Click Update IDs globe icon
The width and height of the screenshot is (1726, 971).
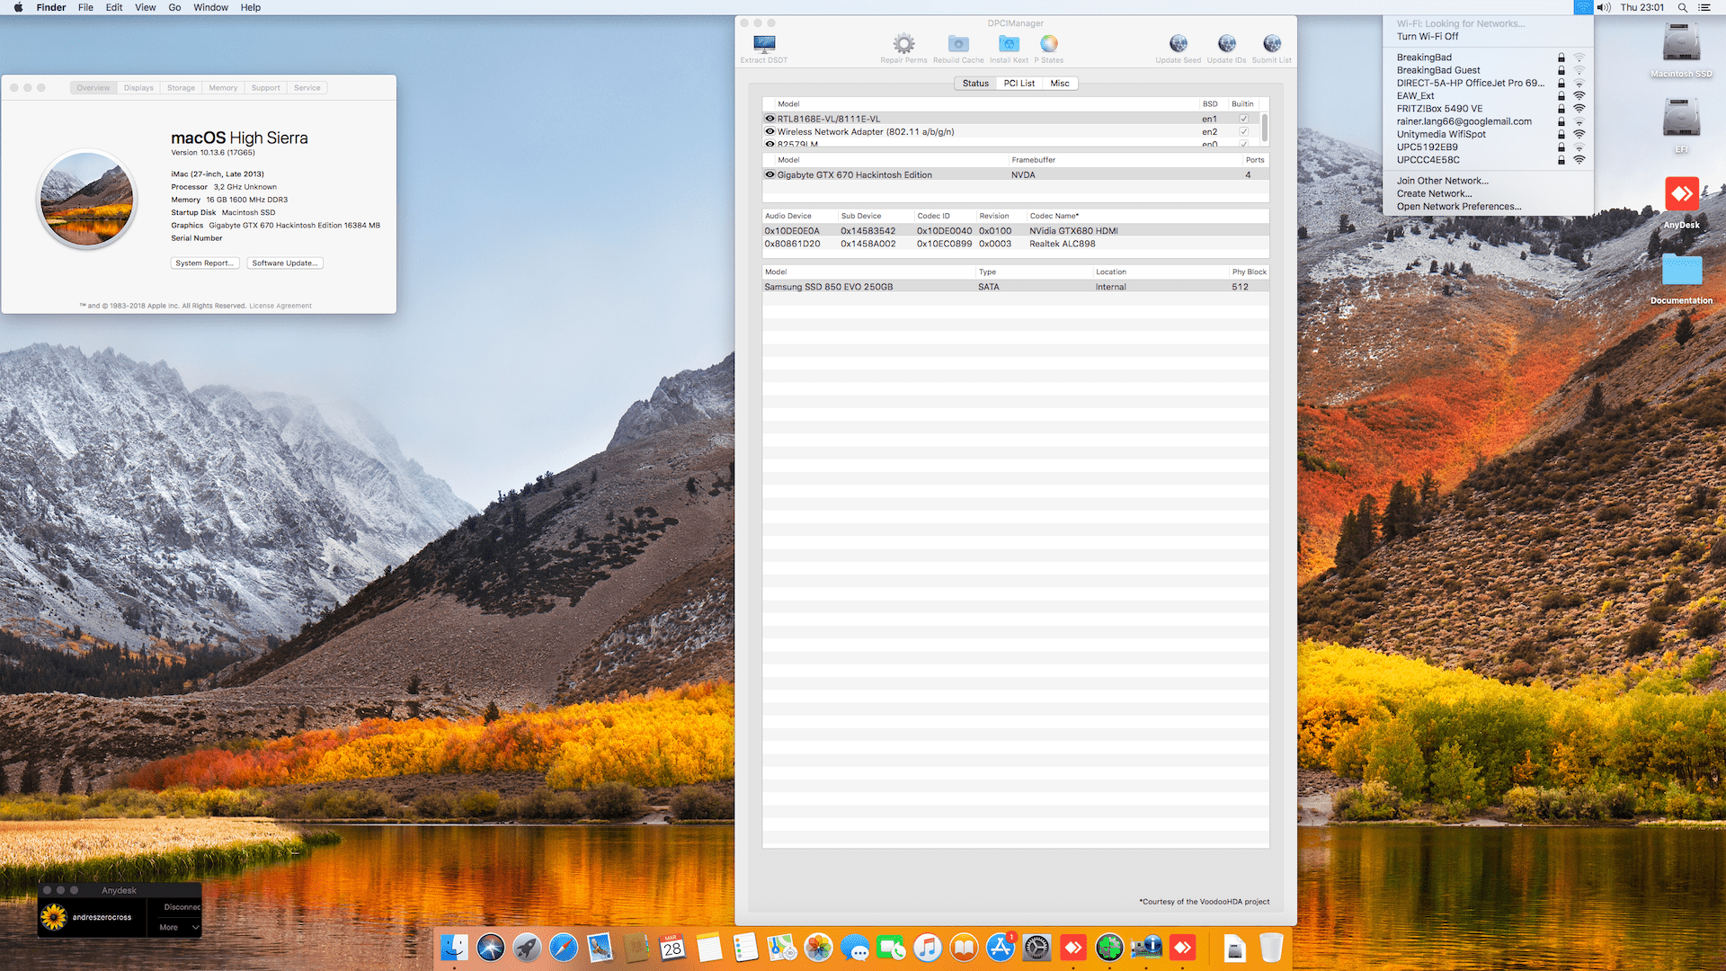click(x=1226, y=48)
